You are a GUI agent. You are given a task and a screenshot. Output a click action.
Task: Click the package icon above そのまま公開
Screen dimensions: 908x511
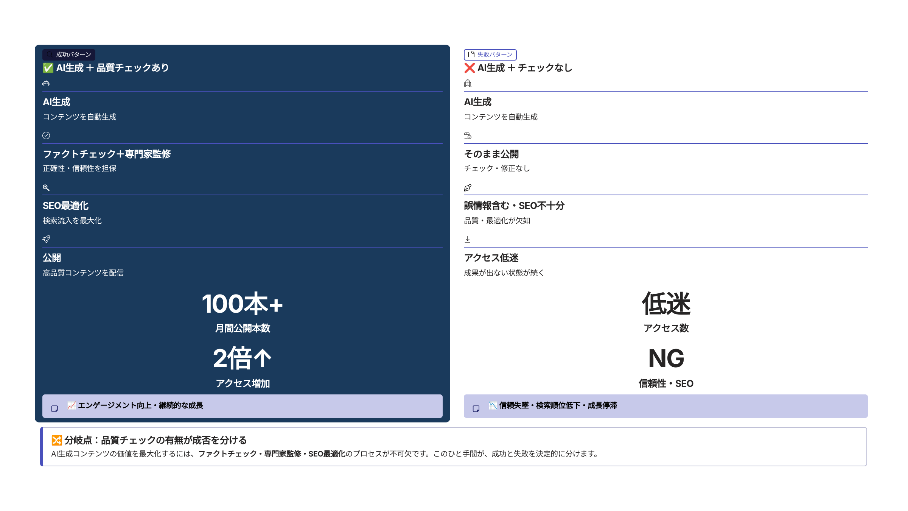click(468, 136)
